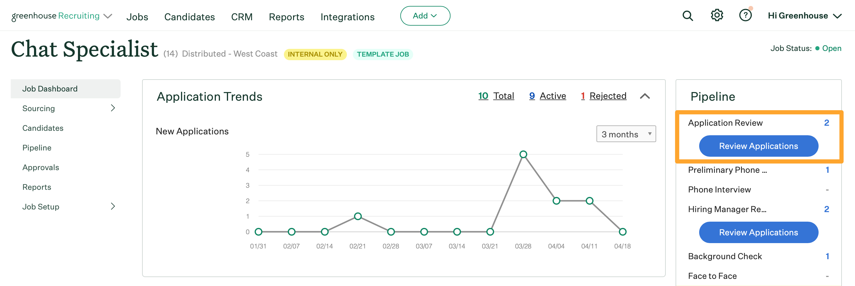Open the 10 Total applications link
The image size is (855, 286).
496,96
